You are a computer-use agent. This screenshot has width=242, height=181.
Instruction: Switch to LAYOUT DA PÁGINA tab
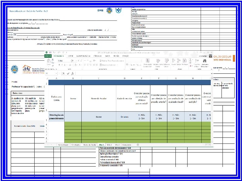click(x=83, y=56)
